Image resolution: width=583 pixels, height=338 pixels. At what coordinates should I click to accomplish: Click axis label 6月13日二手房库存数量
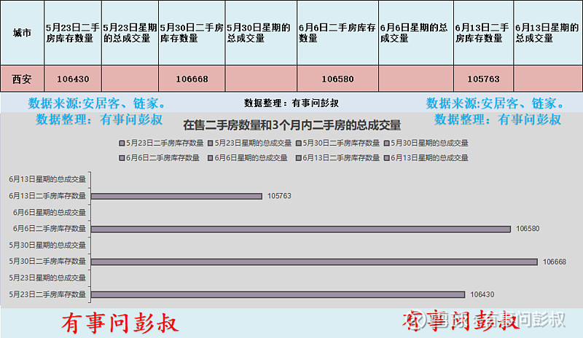pyautogui.click(x=47, y=195)
